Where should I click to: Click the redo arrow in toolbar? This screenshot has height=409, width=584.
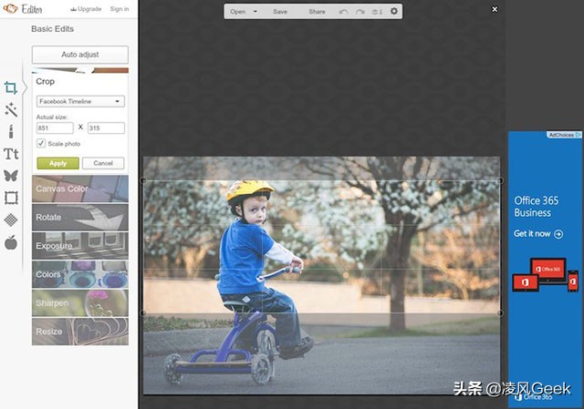(x=360, y=12)
